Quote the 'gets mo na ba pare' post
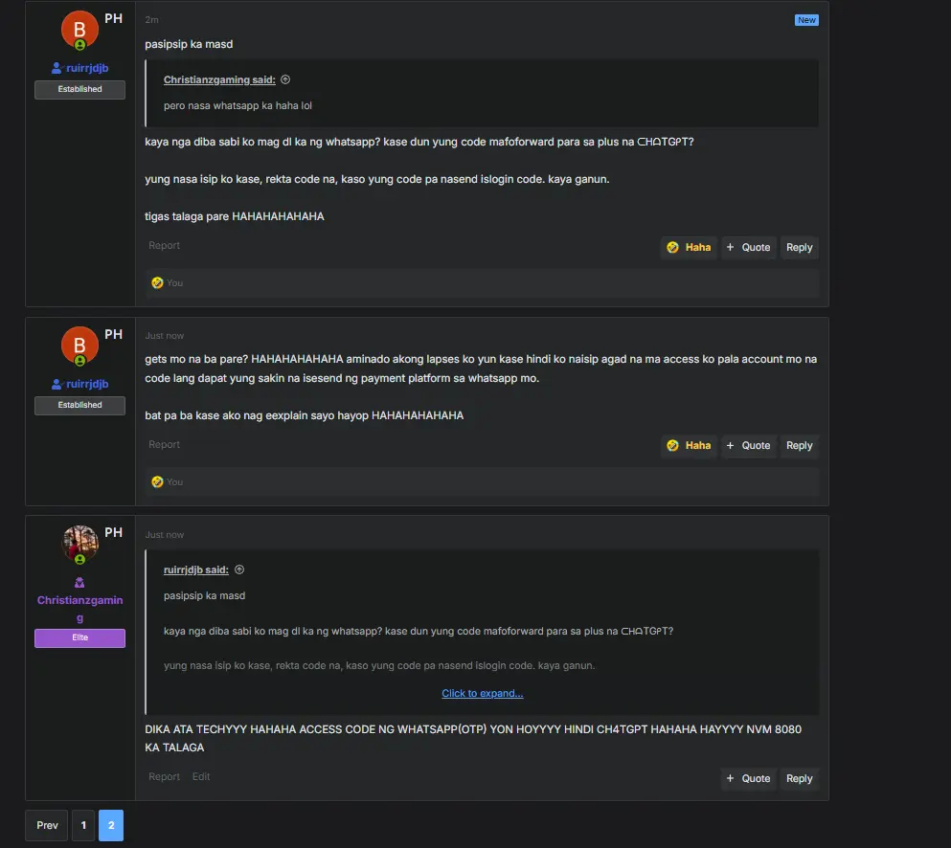Screen dimensions: 951x848 [x=748, y=445]
